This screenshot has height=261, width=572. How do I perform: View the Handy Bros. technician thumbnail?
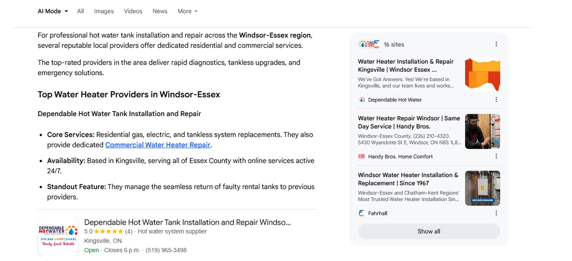(482, 131)
